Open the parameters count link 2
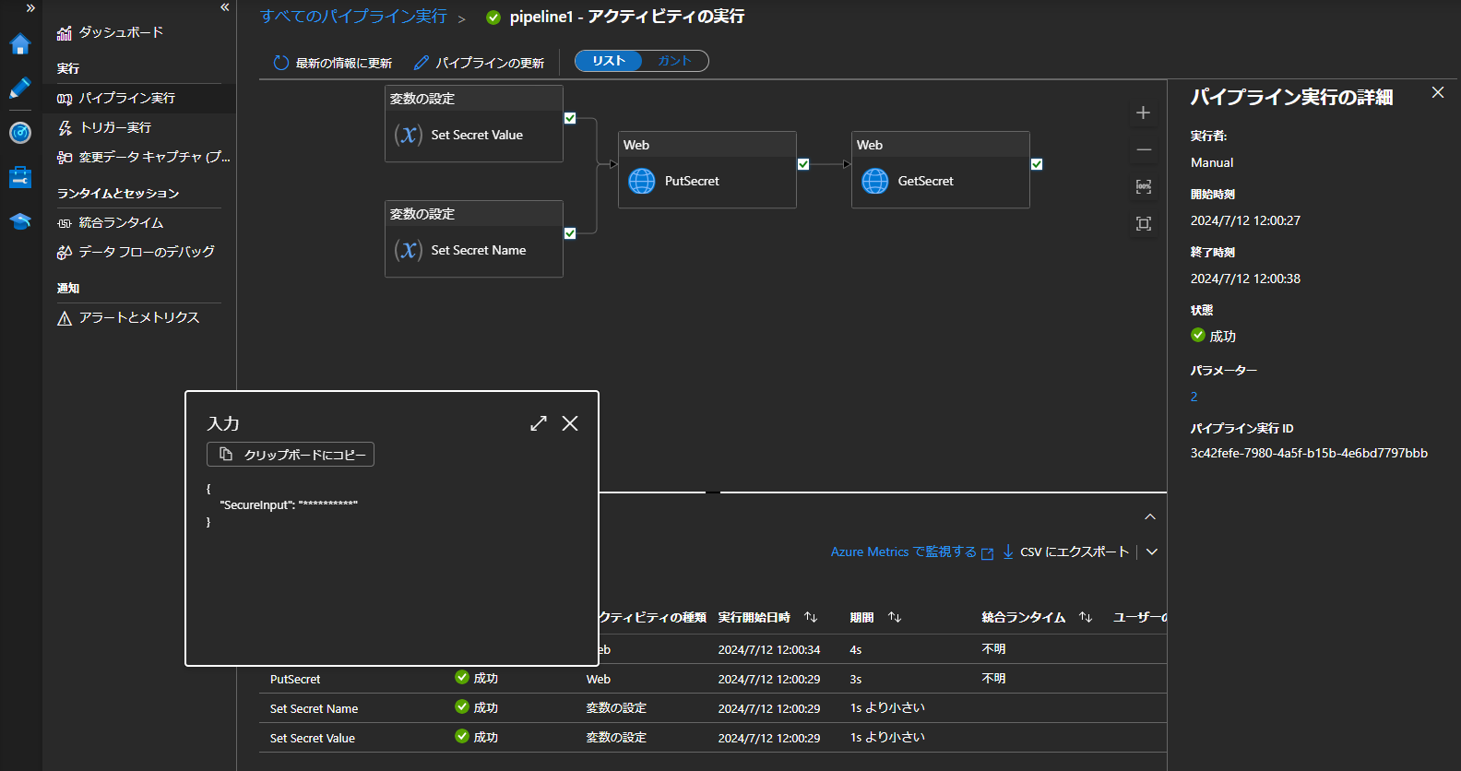 pos(1194,397)
